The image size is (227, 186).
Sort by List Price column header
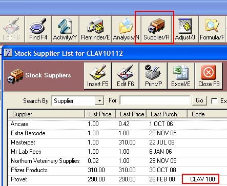100,114
